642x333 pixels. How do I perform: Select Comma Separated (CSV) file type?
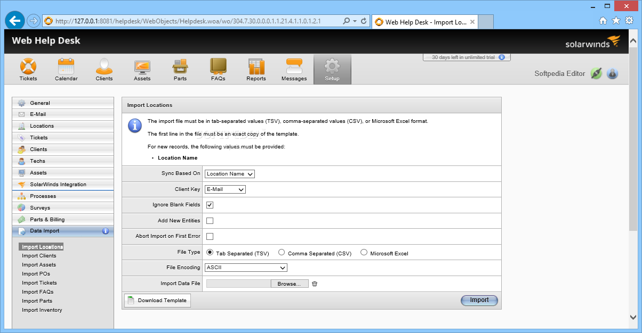[282, 253]
